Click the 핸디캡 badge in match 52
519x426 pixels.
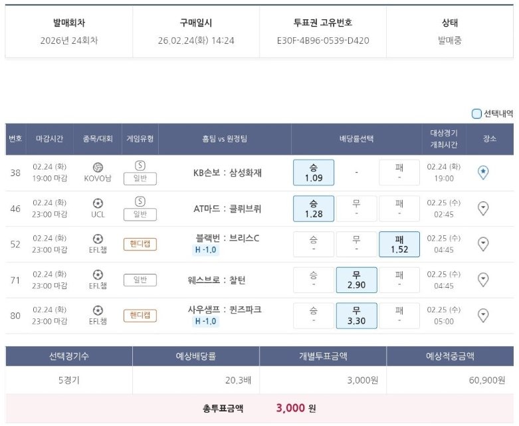click(x=140, y=244)
